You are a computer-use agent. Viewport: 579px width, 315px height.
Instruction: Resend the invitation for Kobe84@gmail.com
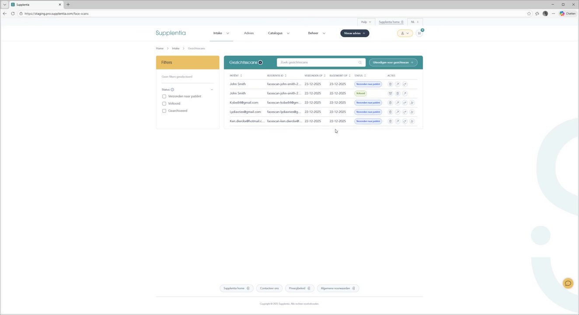405,103
